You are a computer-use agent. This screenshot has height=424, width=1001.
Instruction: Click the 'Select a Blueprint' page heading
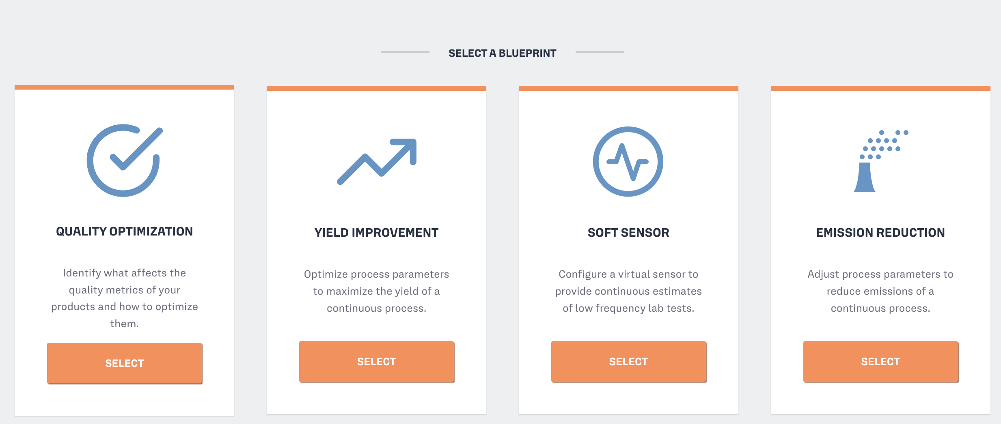point(502,53)
